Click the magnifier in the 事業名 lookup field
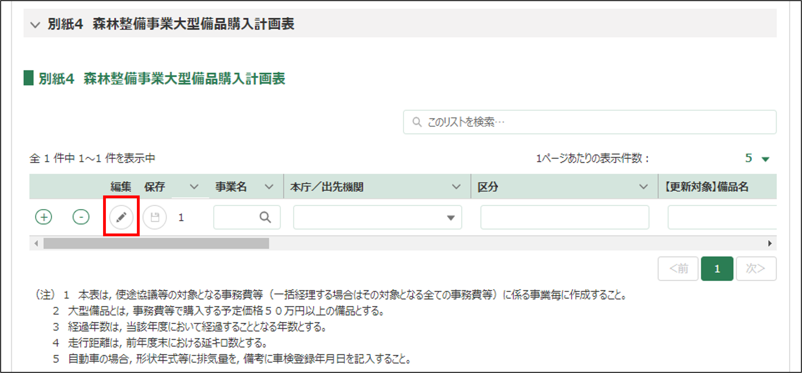 [x=265, y=217]
